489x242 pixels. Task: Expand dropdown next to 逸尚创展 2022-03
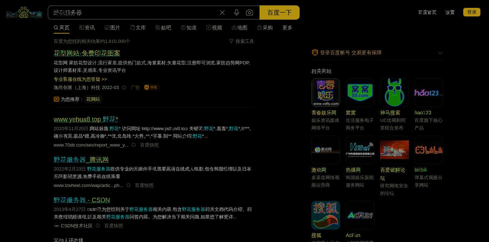(x=124, y=88)
